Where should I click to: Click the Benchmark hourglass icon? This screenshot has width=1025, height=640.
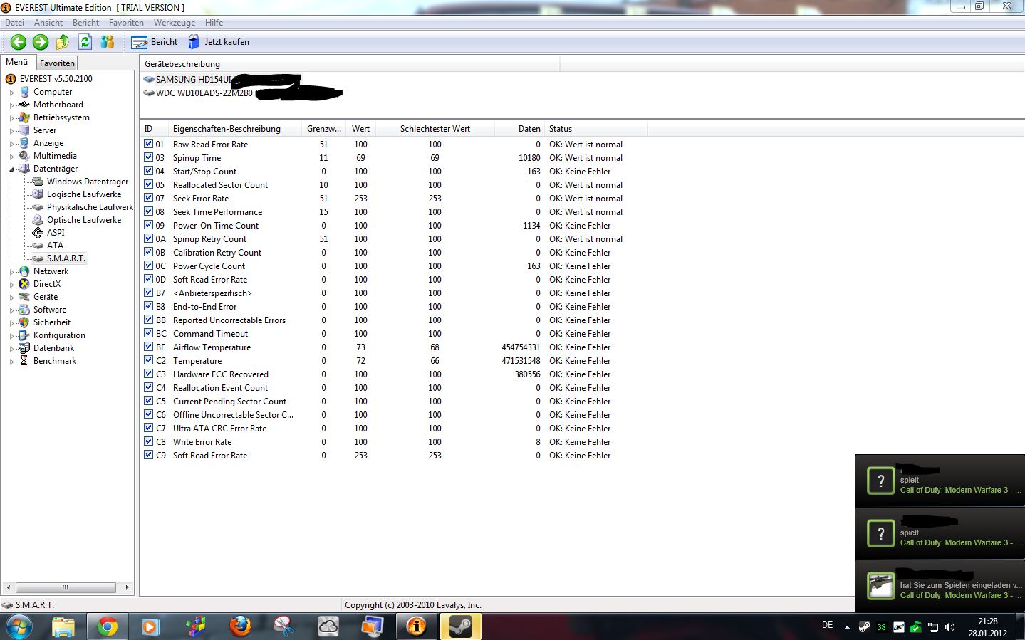coord(24,361)
